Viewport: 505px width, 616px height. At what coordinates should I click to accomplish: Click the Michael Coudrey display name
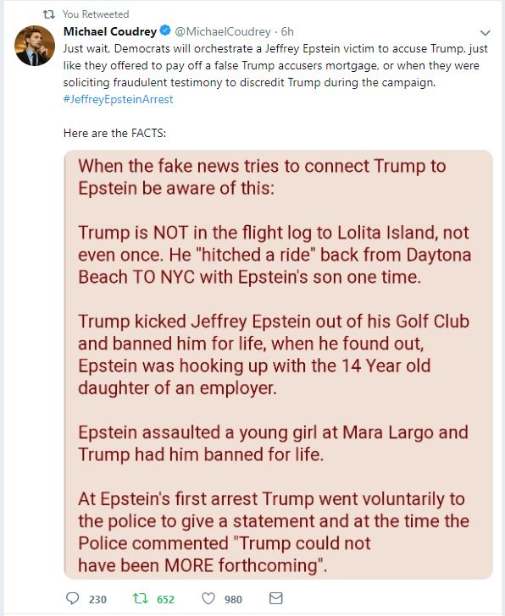point(110,31)
